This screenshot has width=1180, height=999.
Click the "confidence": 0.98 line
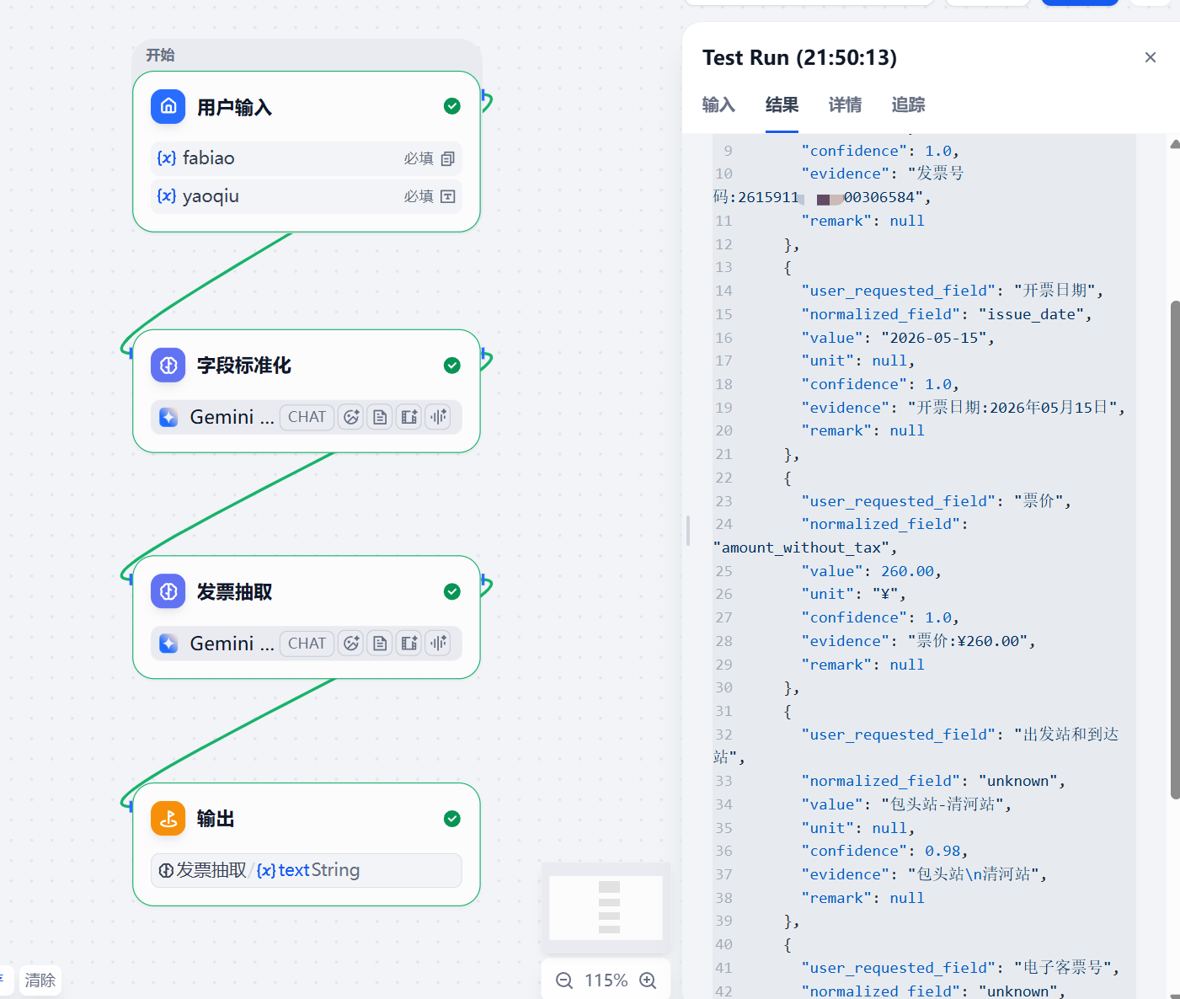(884, 851)
